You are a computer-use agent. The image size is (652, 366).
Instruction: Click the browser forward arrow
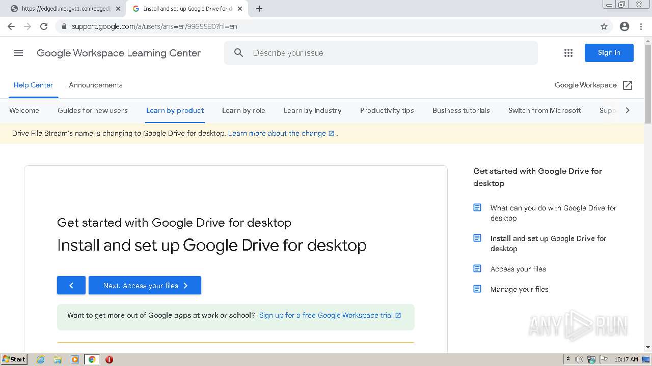(x=28, y=26)
